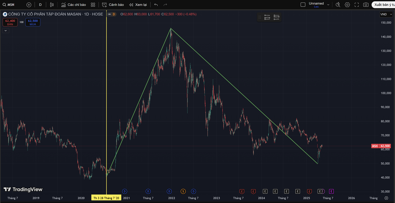Open the indicator templates grid icon
The height and width of the screenshot is (203, 395).
pos(93,5)
